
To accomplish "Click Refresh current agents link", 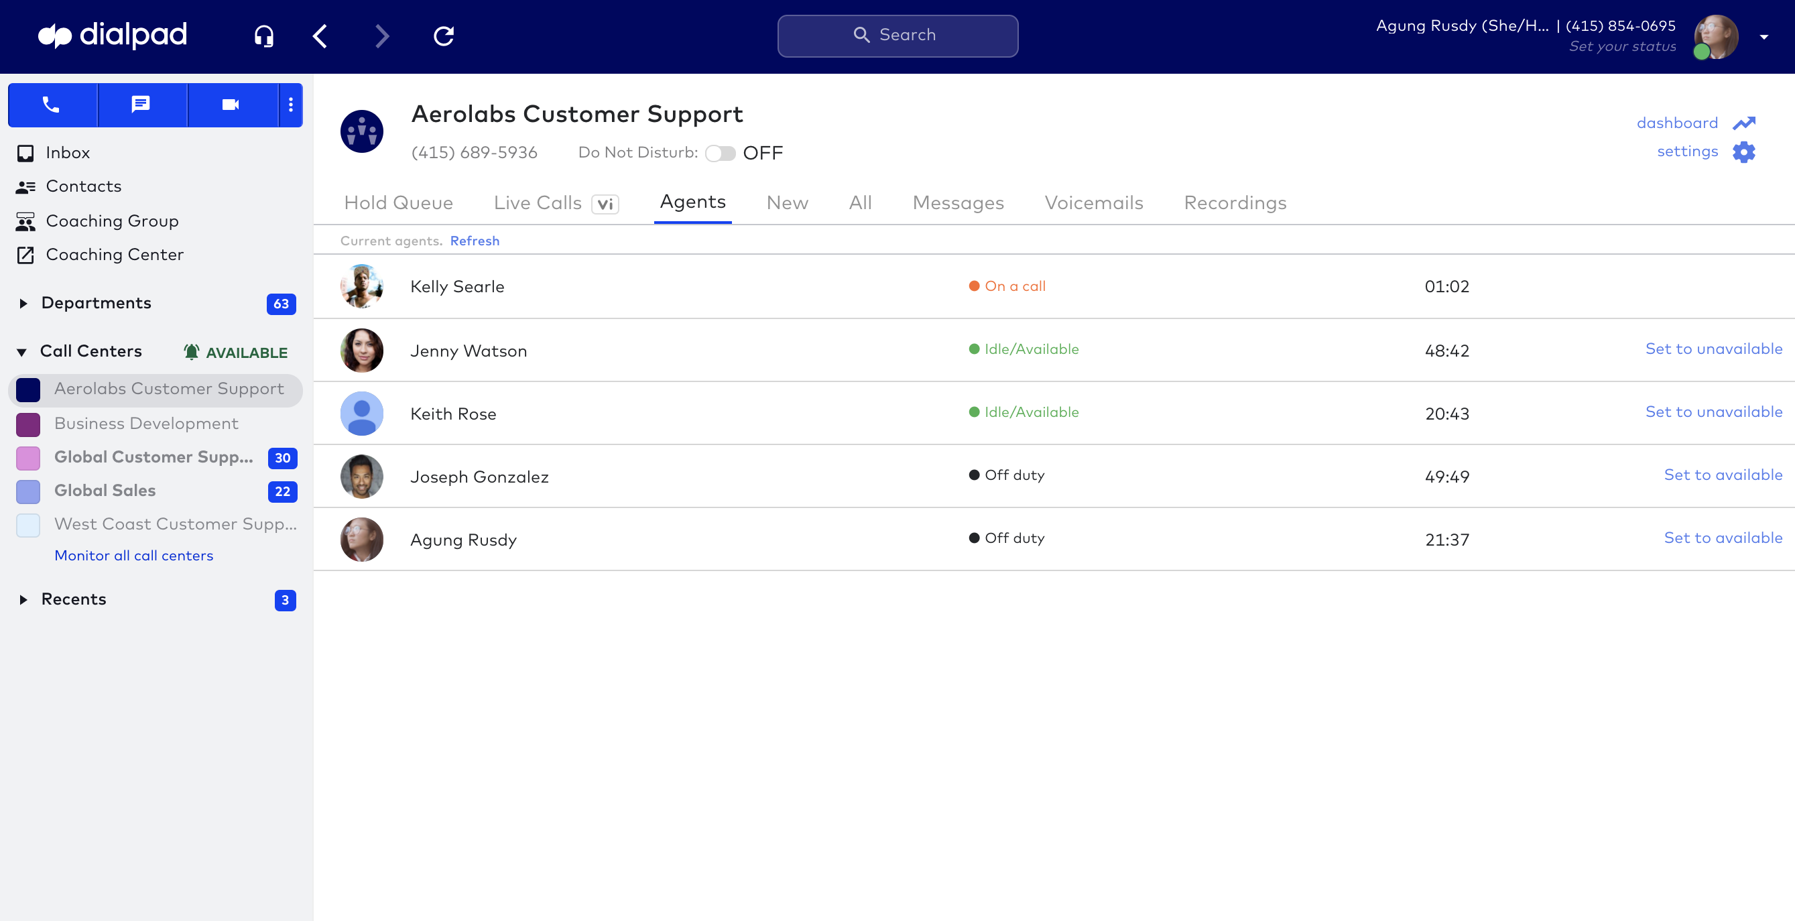I will click(x=475, y=241).
